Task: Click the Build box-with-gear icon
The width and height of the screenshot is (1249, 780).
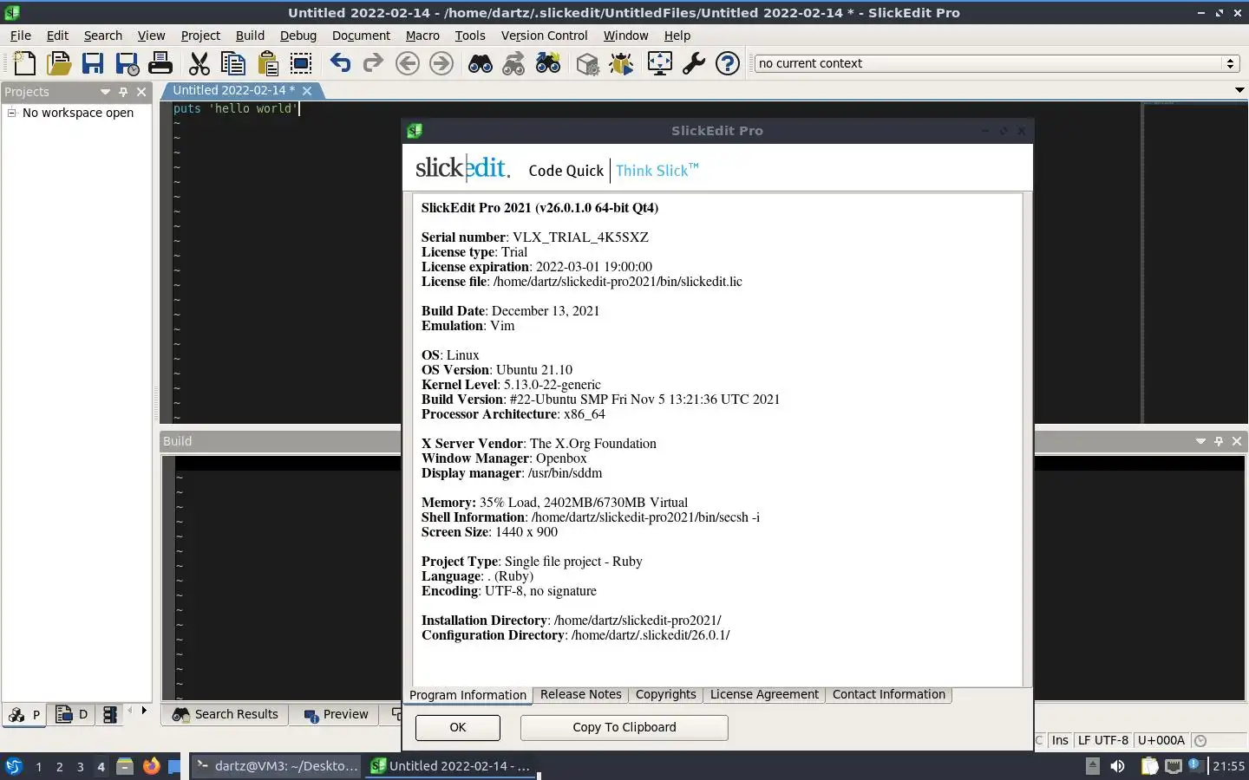Action: click(x=588, y=63)
